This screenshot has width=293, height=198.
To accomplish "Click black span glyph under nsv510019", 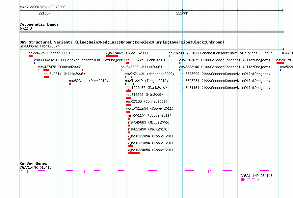I will (129, 84).
